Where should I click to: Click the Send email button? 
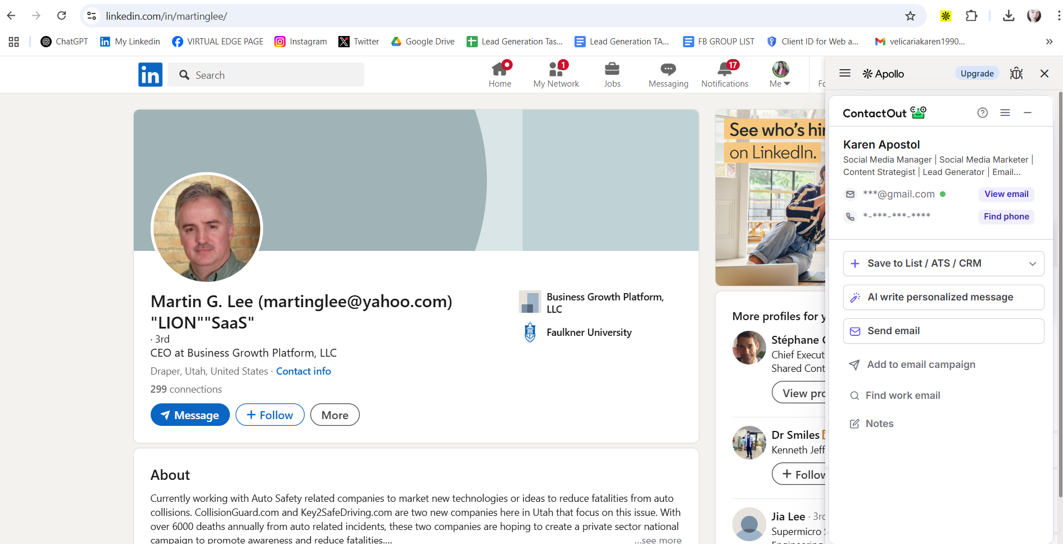pos(943,331)
